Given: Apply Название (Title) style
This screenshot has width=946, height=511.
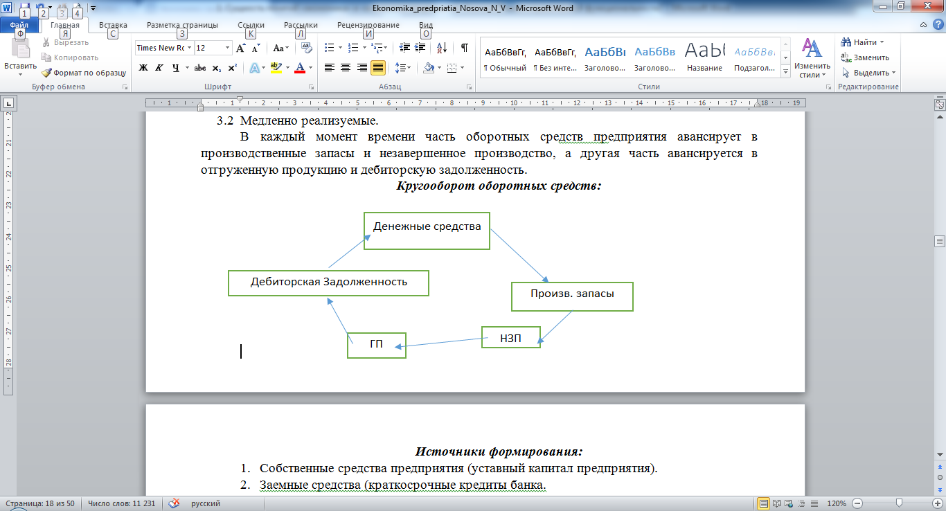Looking at the screenshot, I should pyautogui.click(x=704, y=58).
